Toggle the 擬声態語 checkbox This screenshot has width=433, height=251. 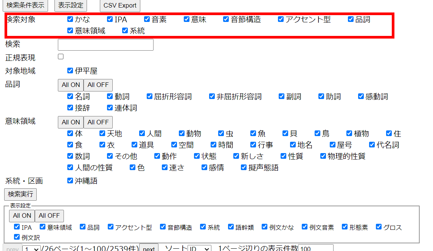click(244, 167)
